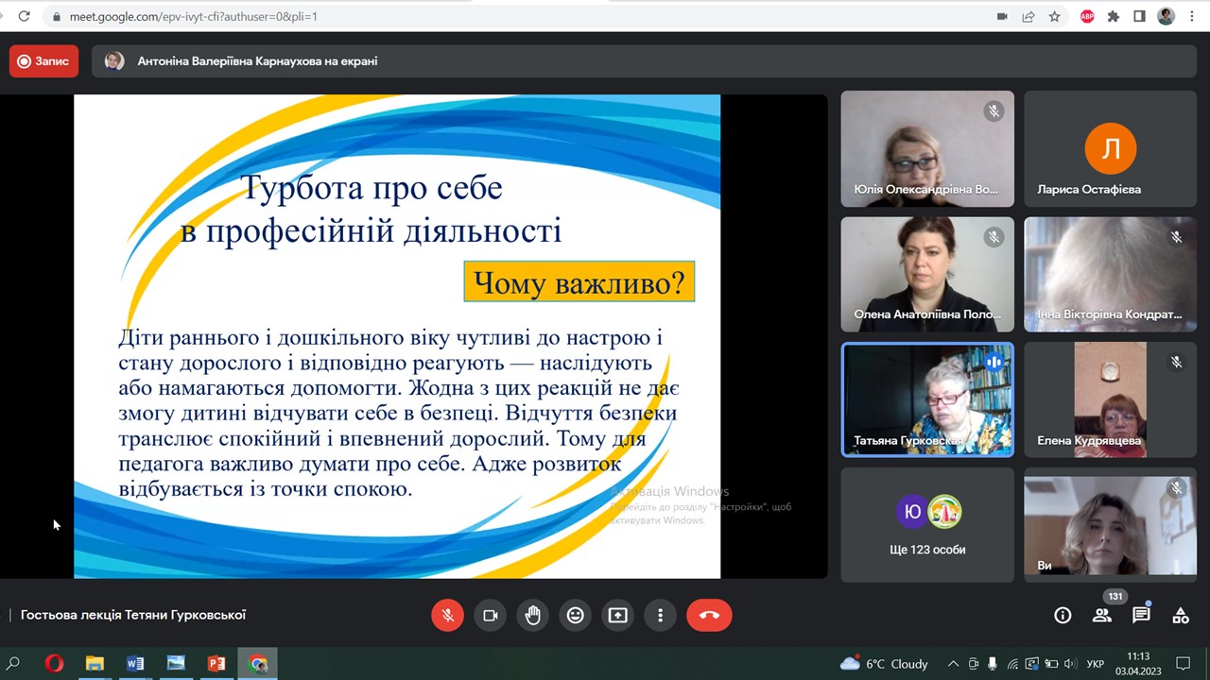Unmute the microphone in Meet
Viewport: 1210px width, 680px height.
pos(447,615)
